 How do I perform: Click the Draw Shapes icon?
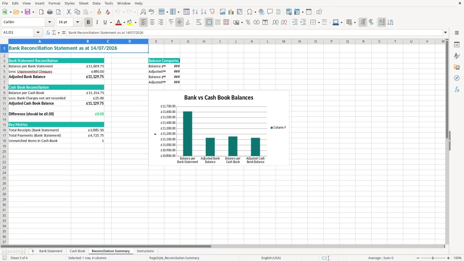319,12
